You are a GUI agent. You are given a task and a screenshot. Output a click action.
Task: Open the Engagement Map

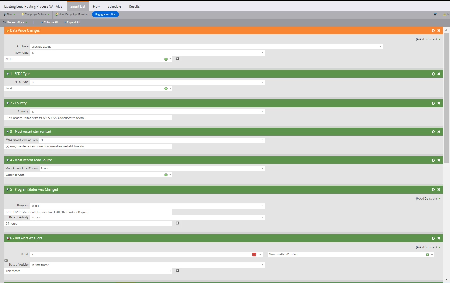pyautogui.click(x=106, y=15)
